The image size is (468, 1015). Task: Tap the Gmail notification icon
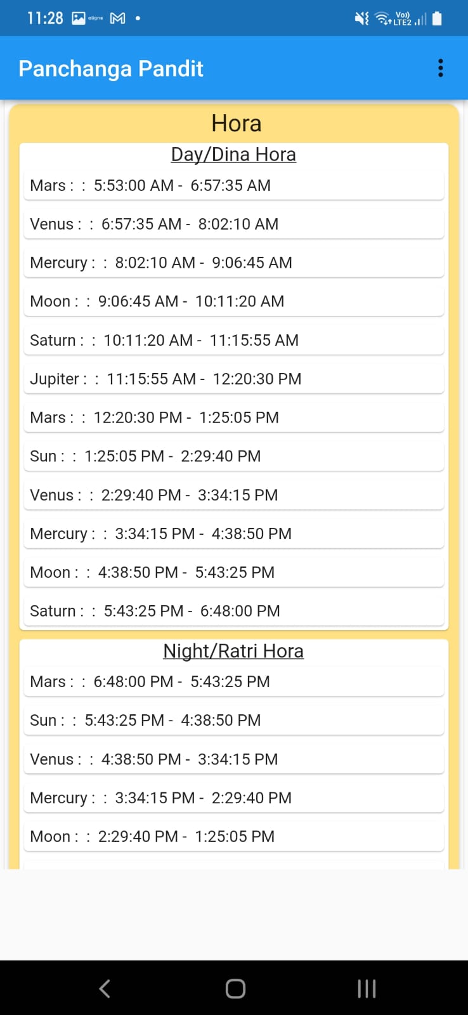[117, 18]
